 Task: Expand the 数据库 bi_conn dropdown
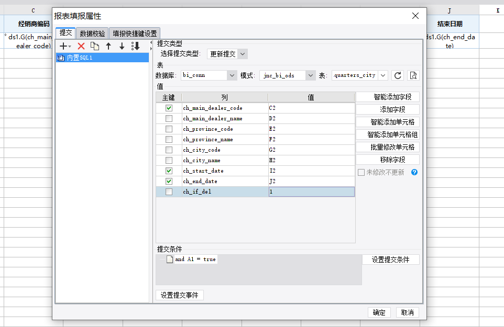point(232,75)
